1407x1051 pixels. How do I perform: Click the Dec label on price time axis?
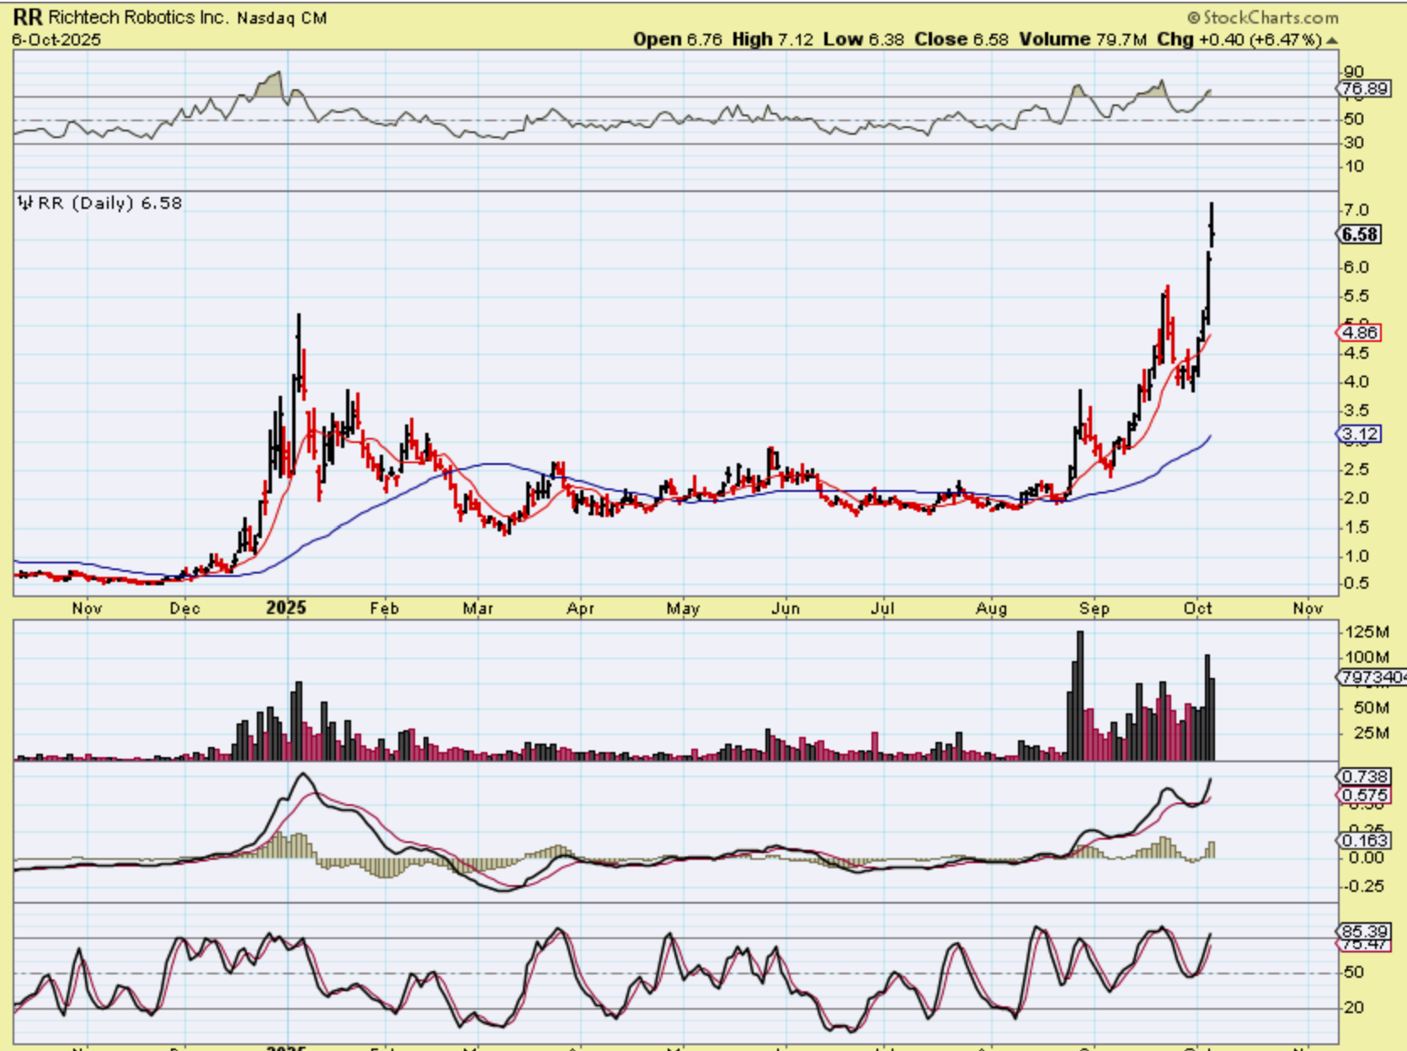[184, 608]
